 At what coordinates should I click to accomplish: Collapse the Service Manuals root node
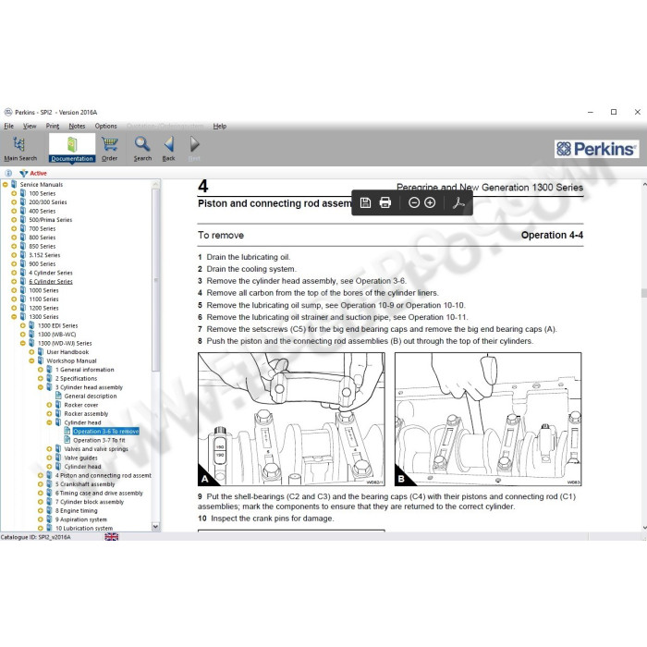5,185
